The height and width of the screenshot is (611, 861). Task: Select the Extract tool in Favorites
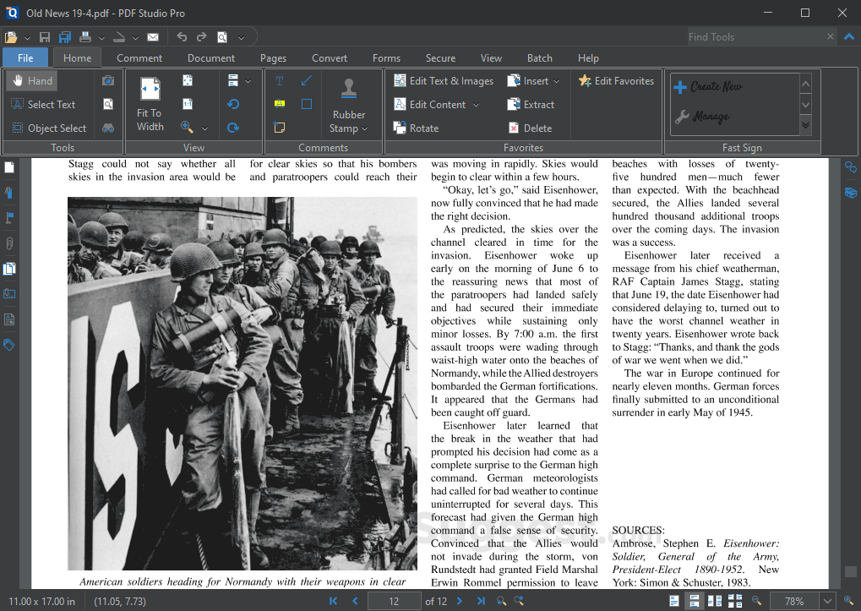[x=529, y=104]
